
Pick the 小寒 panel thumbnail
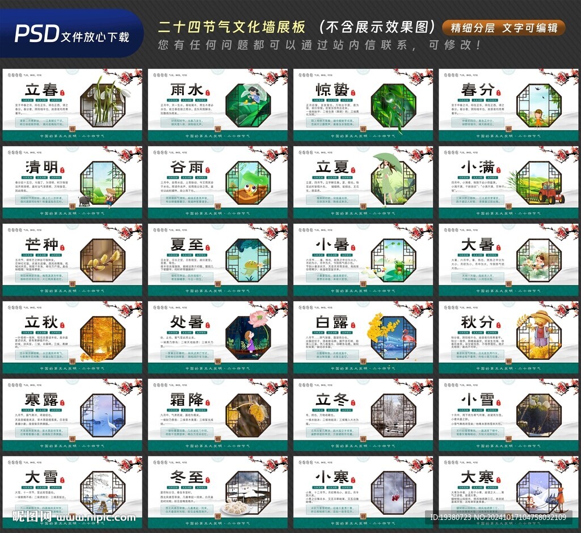click(363, 492)
